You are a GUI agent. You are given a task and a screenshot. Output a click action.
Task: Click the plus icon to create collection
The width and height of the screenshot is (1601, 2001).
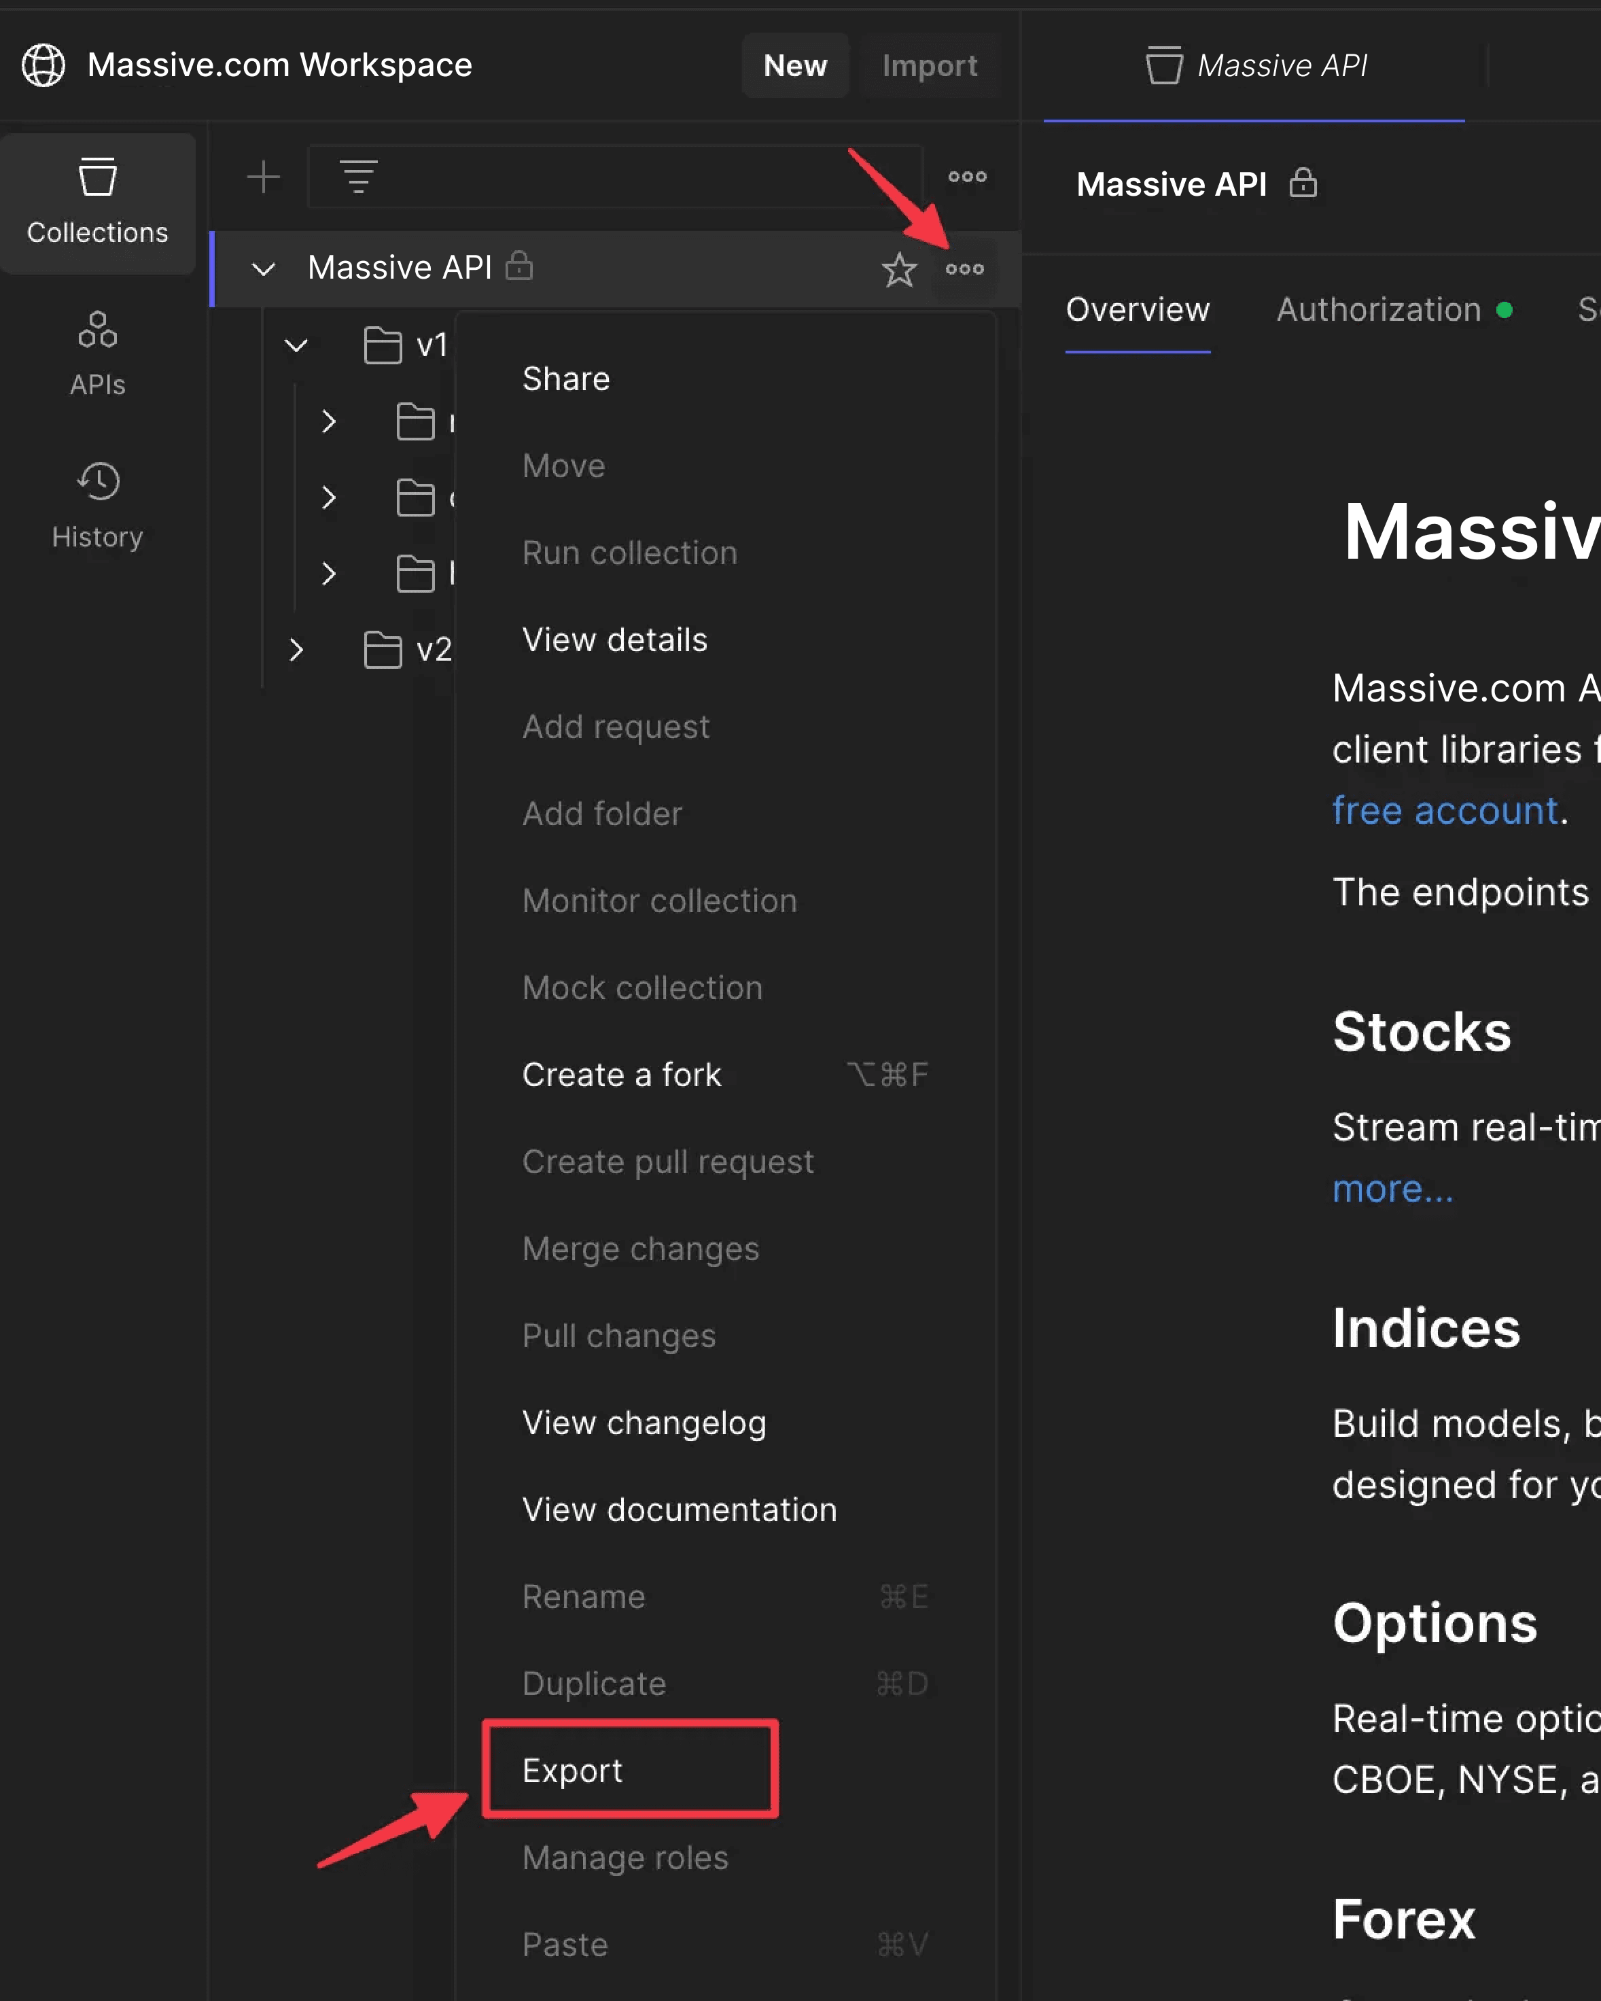coord(264,176)
